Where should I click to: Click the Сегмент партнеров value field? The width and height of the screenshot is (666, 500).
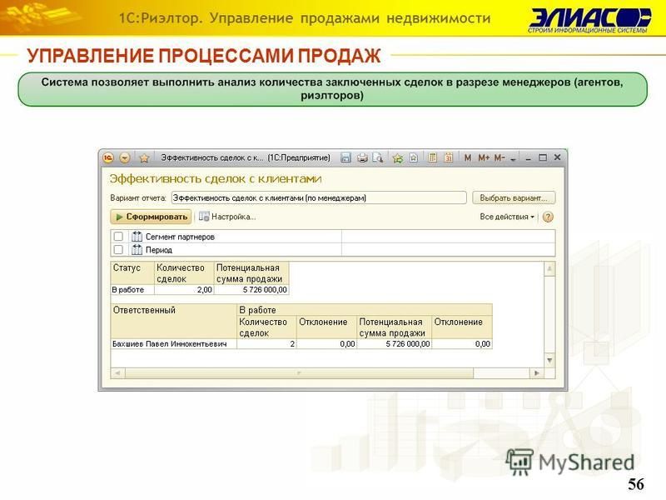(448, 237)
